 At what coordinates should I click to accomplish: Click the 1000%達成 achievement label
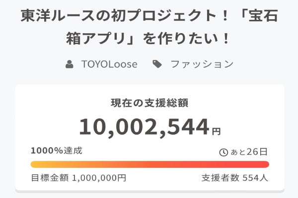pyautogui.click(x=56, y=151)
